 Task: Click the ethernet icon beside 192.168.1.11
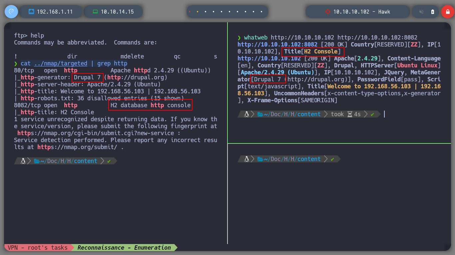point(32,12)
